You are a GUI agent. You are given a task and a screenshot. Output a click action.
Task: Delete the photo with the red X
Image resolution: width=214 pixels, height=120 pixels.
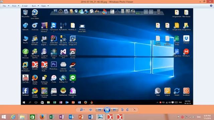(134, 110)
